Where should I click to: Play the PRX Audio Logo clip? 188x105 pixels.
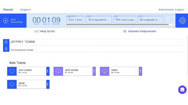125,20
